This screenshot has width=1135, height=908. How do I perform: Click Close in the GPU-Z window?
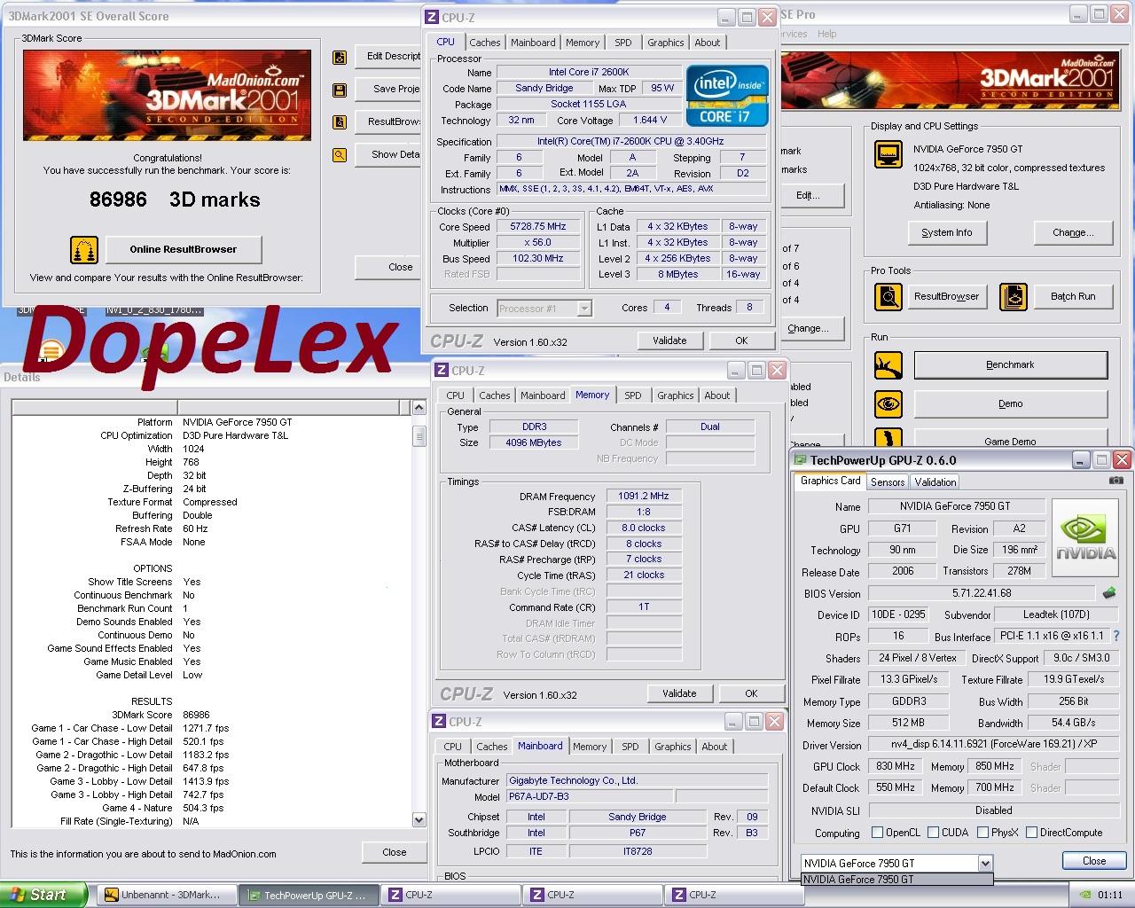1094,860
